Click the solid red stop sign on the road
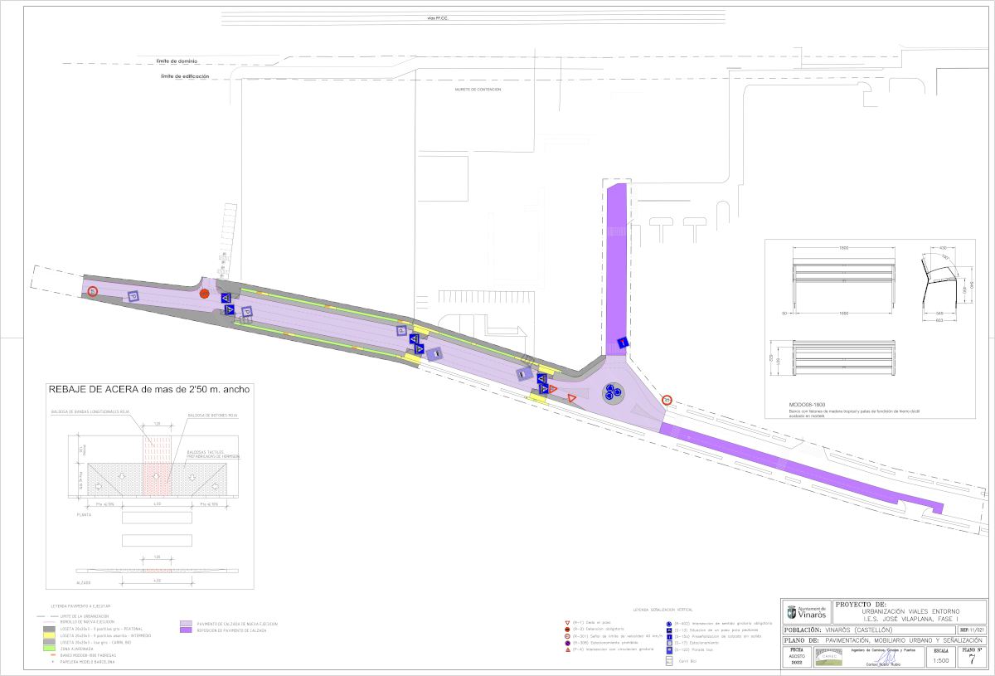 pyautogui.click(x=205, y=294)
